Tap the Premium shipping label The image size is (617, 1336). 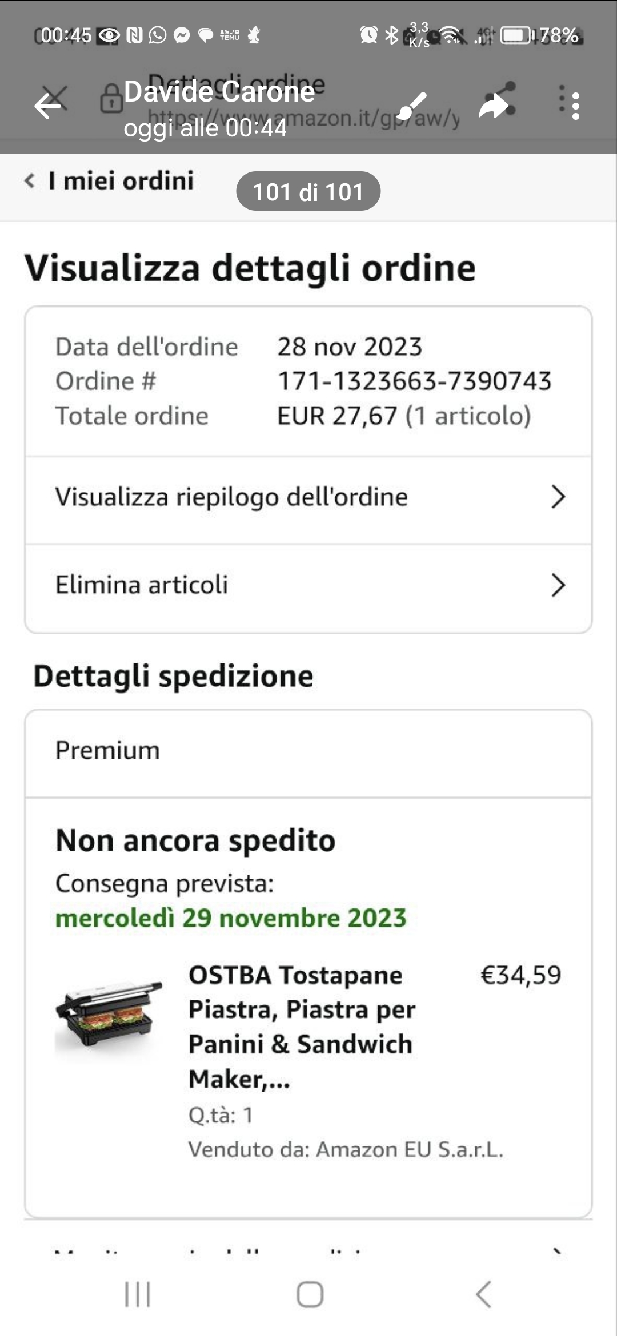click(x=107, y=750)
